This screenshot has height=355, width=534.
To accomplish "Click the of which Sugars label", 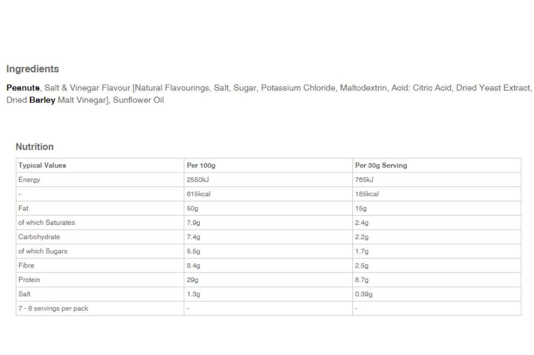I will (x=43, y=251).
